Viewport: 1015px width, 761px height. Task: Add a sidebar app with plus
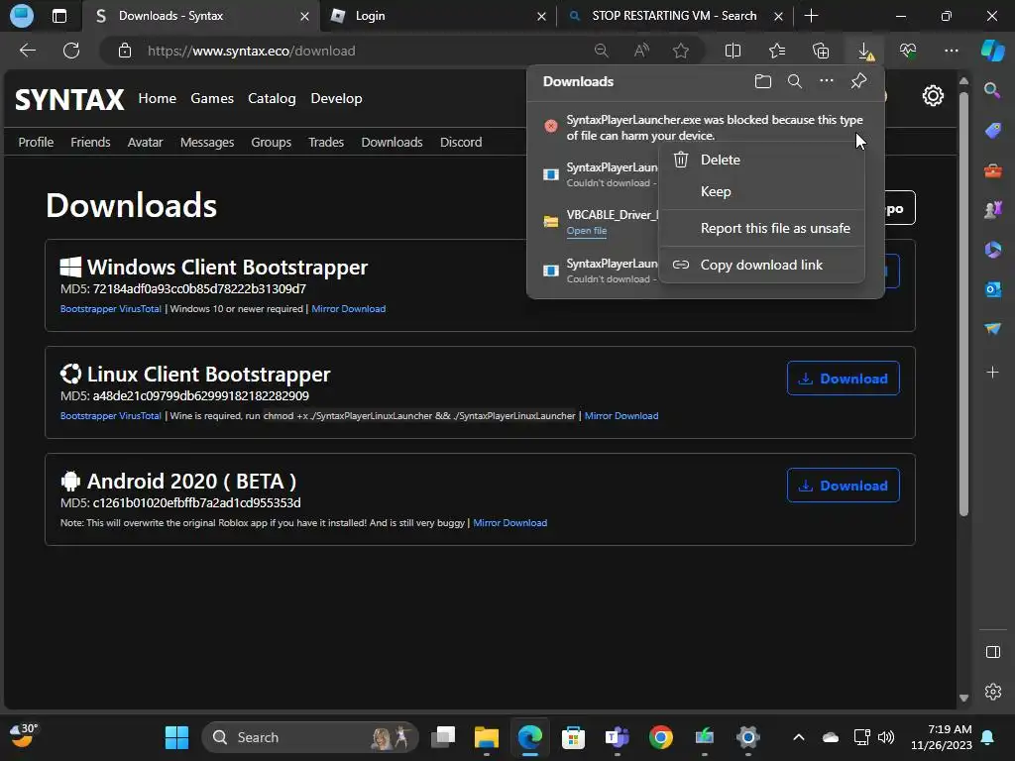click(992, 373)
